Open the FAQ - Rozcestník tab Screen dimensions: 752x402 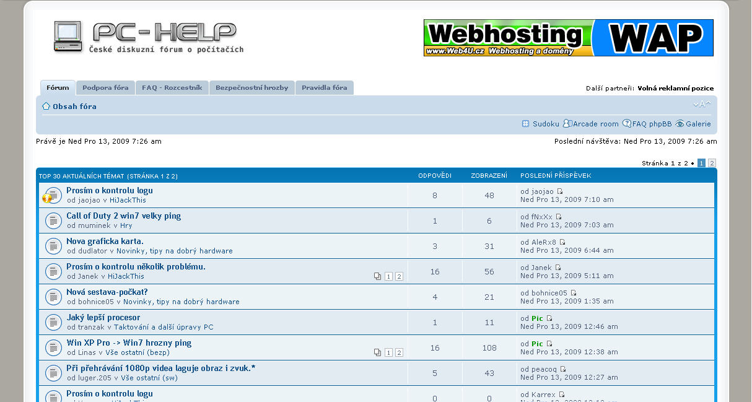172,88
